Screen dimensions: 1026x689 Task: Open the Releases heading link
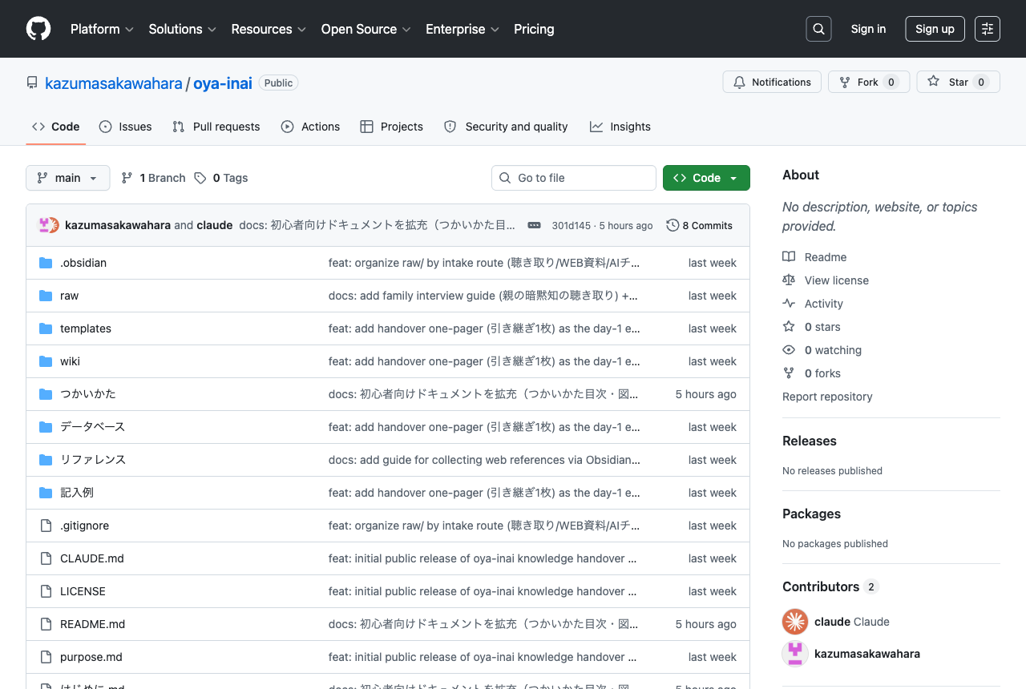810,441
